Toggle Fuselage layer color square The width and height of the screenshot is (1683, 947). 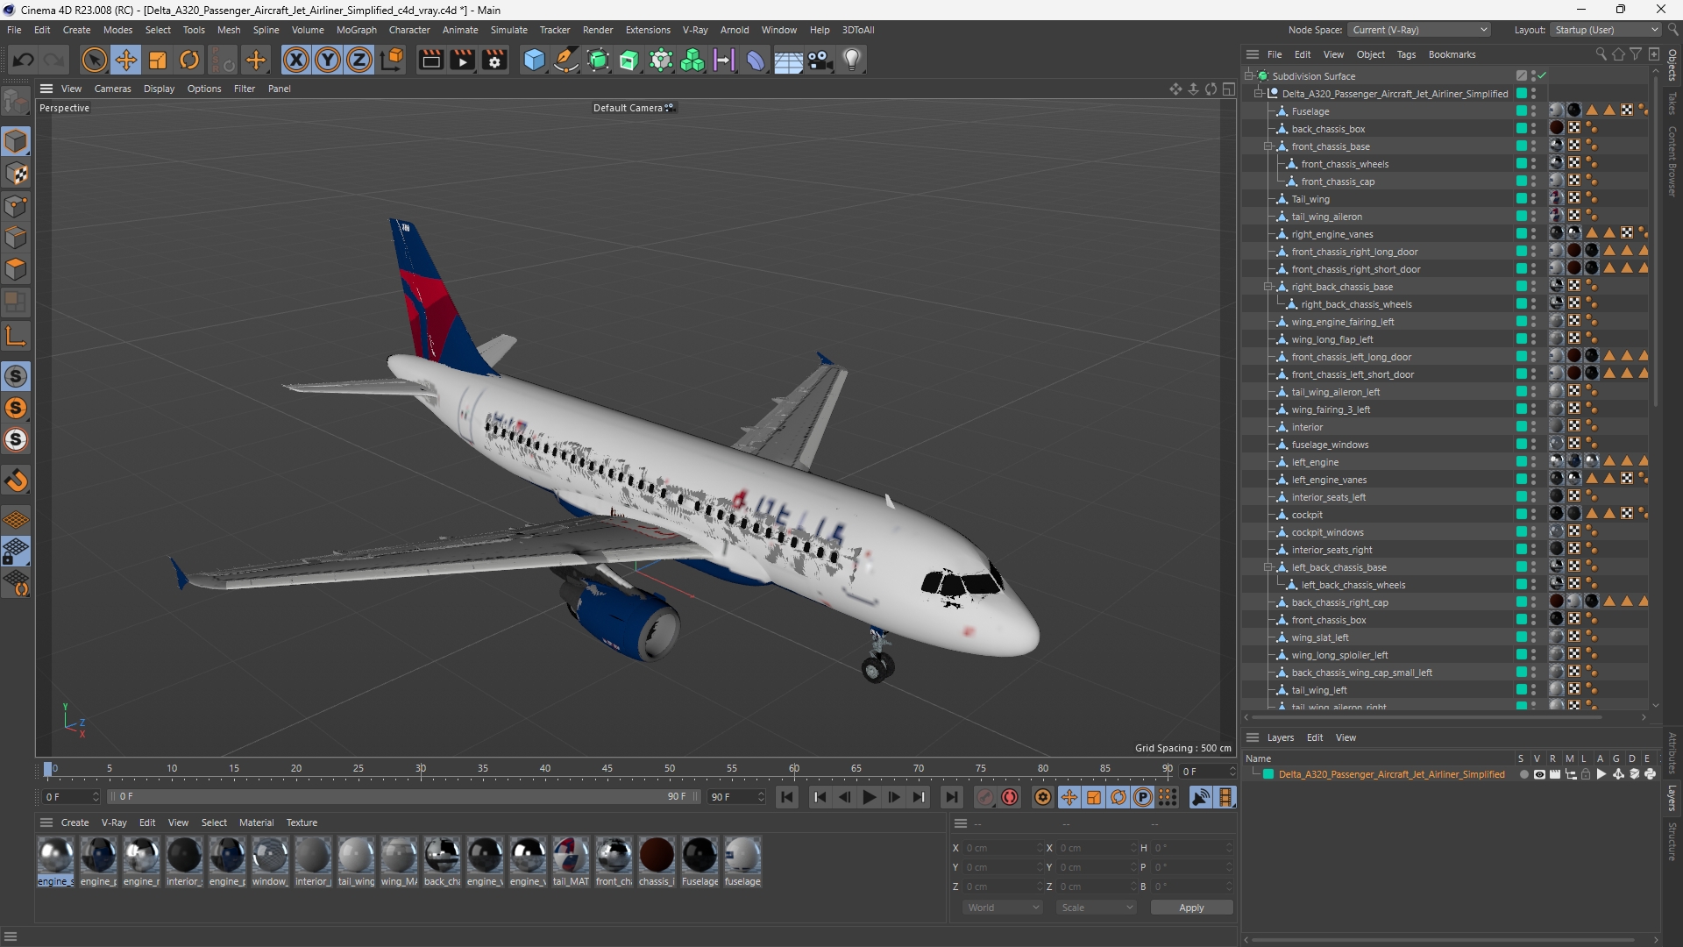pyautogui.click(x=1522, y=110)
